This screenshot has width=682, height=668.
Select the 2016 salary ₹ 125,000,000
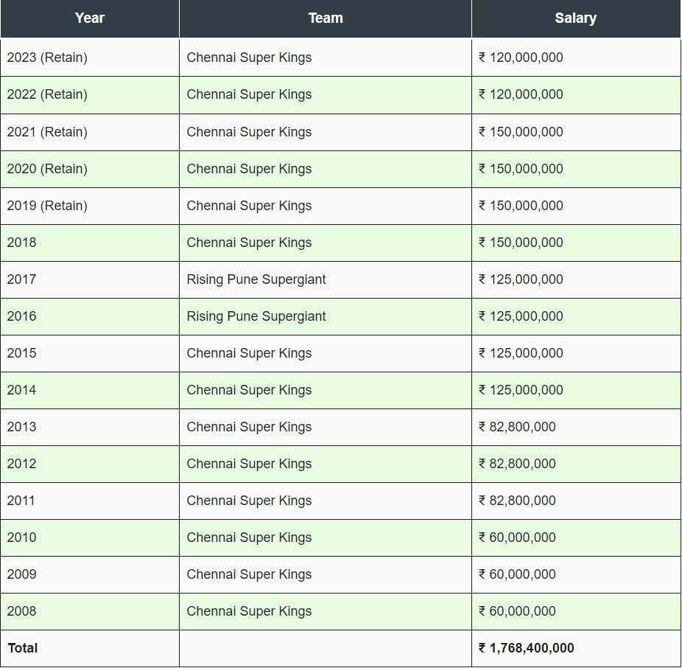521,316
